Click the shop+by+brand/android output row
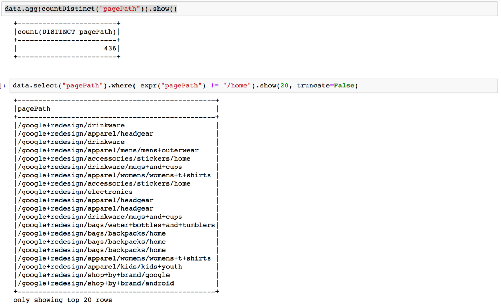 tap(96, 283)
